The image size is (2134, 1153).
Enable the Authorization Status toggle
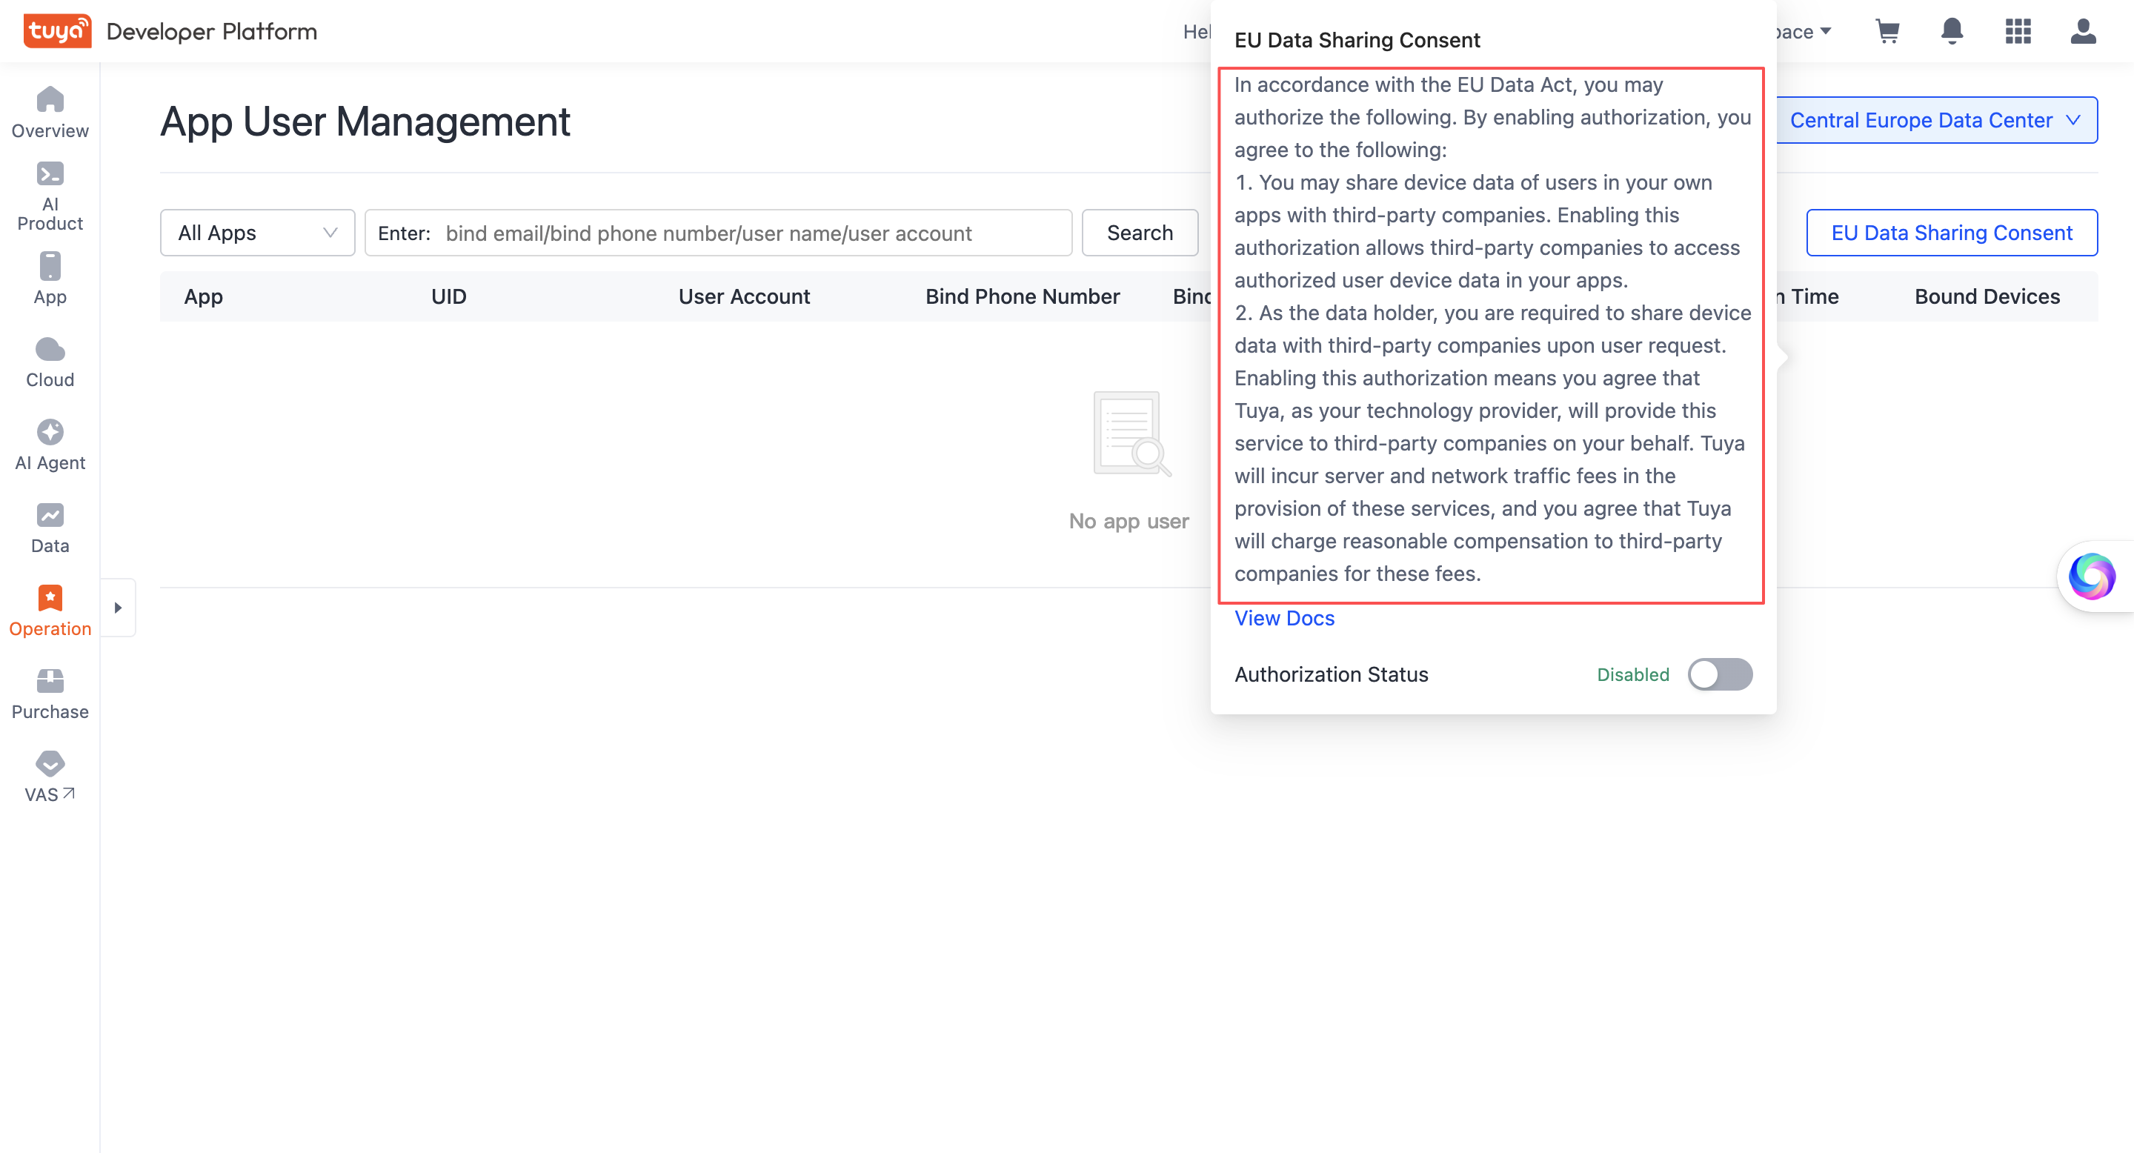click(x=1720, y=674)
